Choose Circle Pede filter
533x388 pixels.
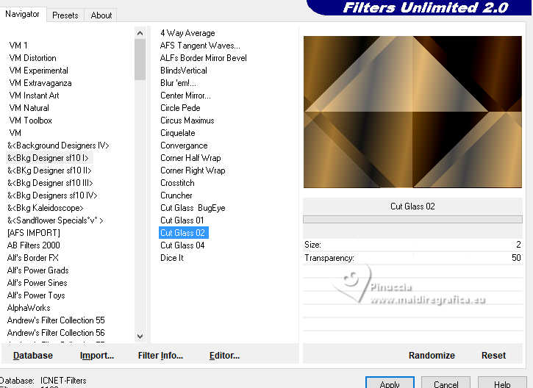[180, 108]
